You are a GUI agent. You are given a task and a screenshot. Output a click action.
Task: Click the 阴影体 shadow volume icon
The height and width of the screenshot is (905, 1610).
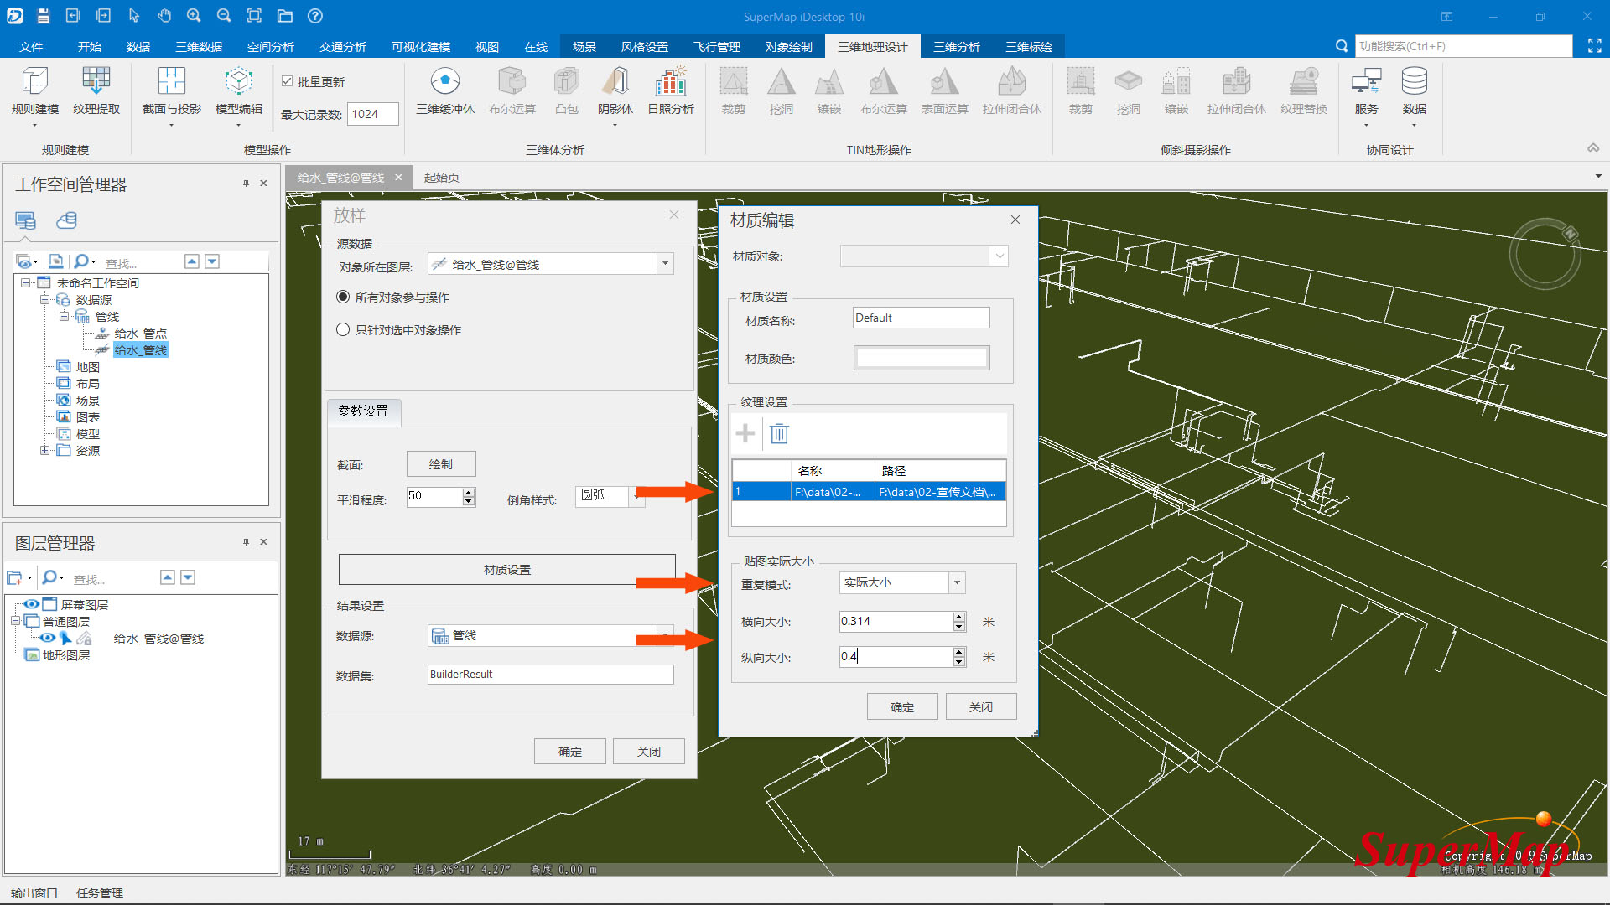(615, 83)
